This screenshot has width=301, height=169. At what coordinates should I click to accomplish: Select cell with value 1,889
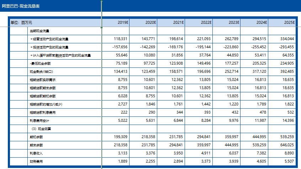(115, 162)
